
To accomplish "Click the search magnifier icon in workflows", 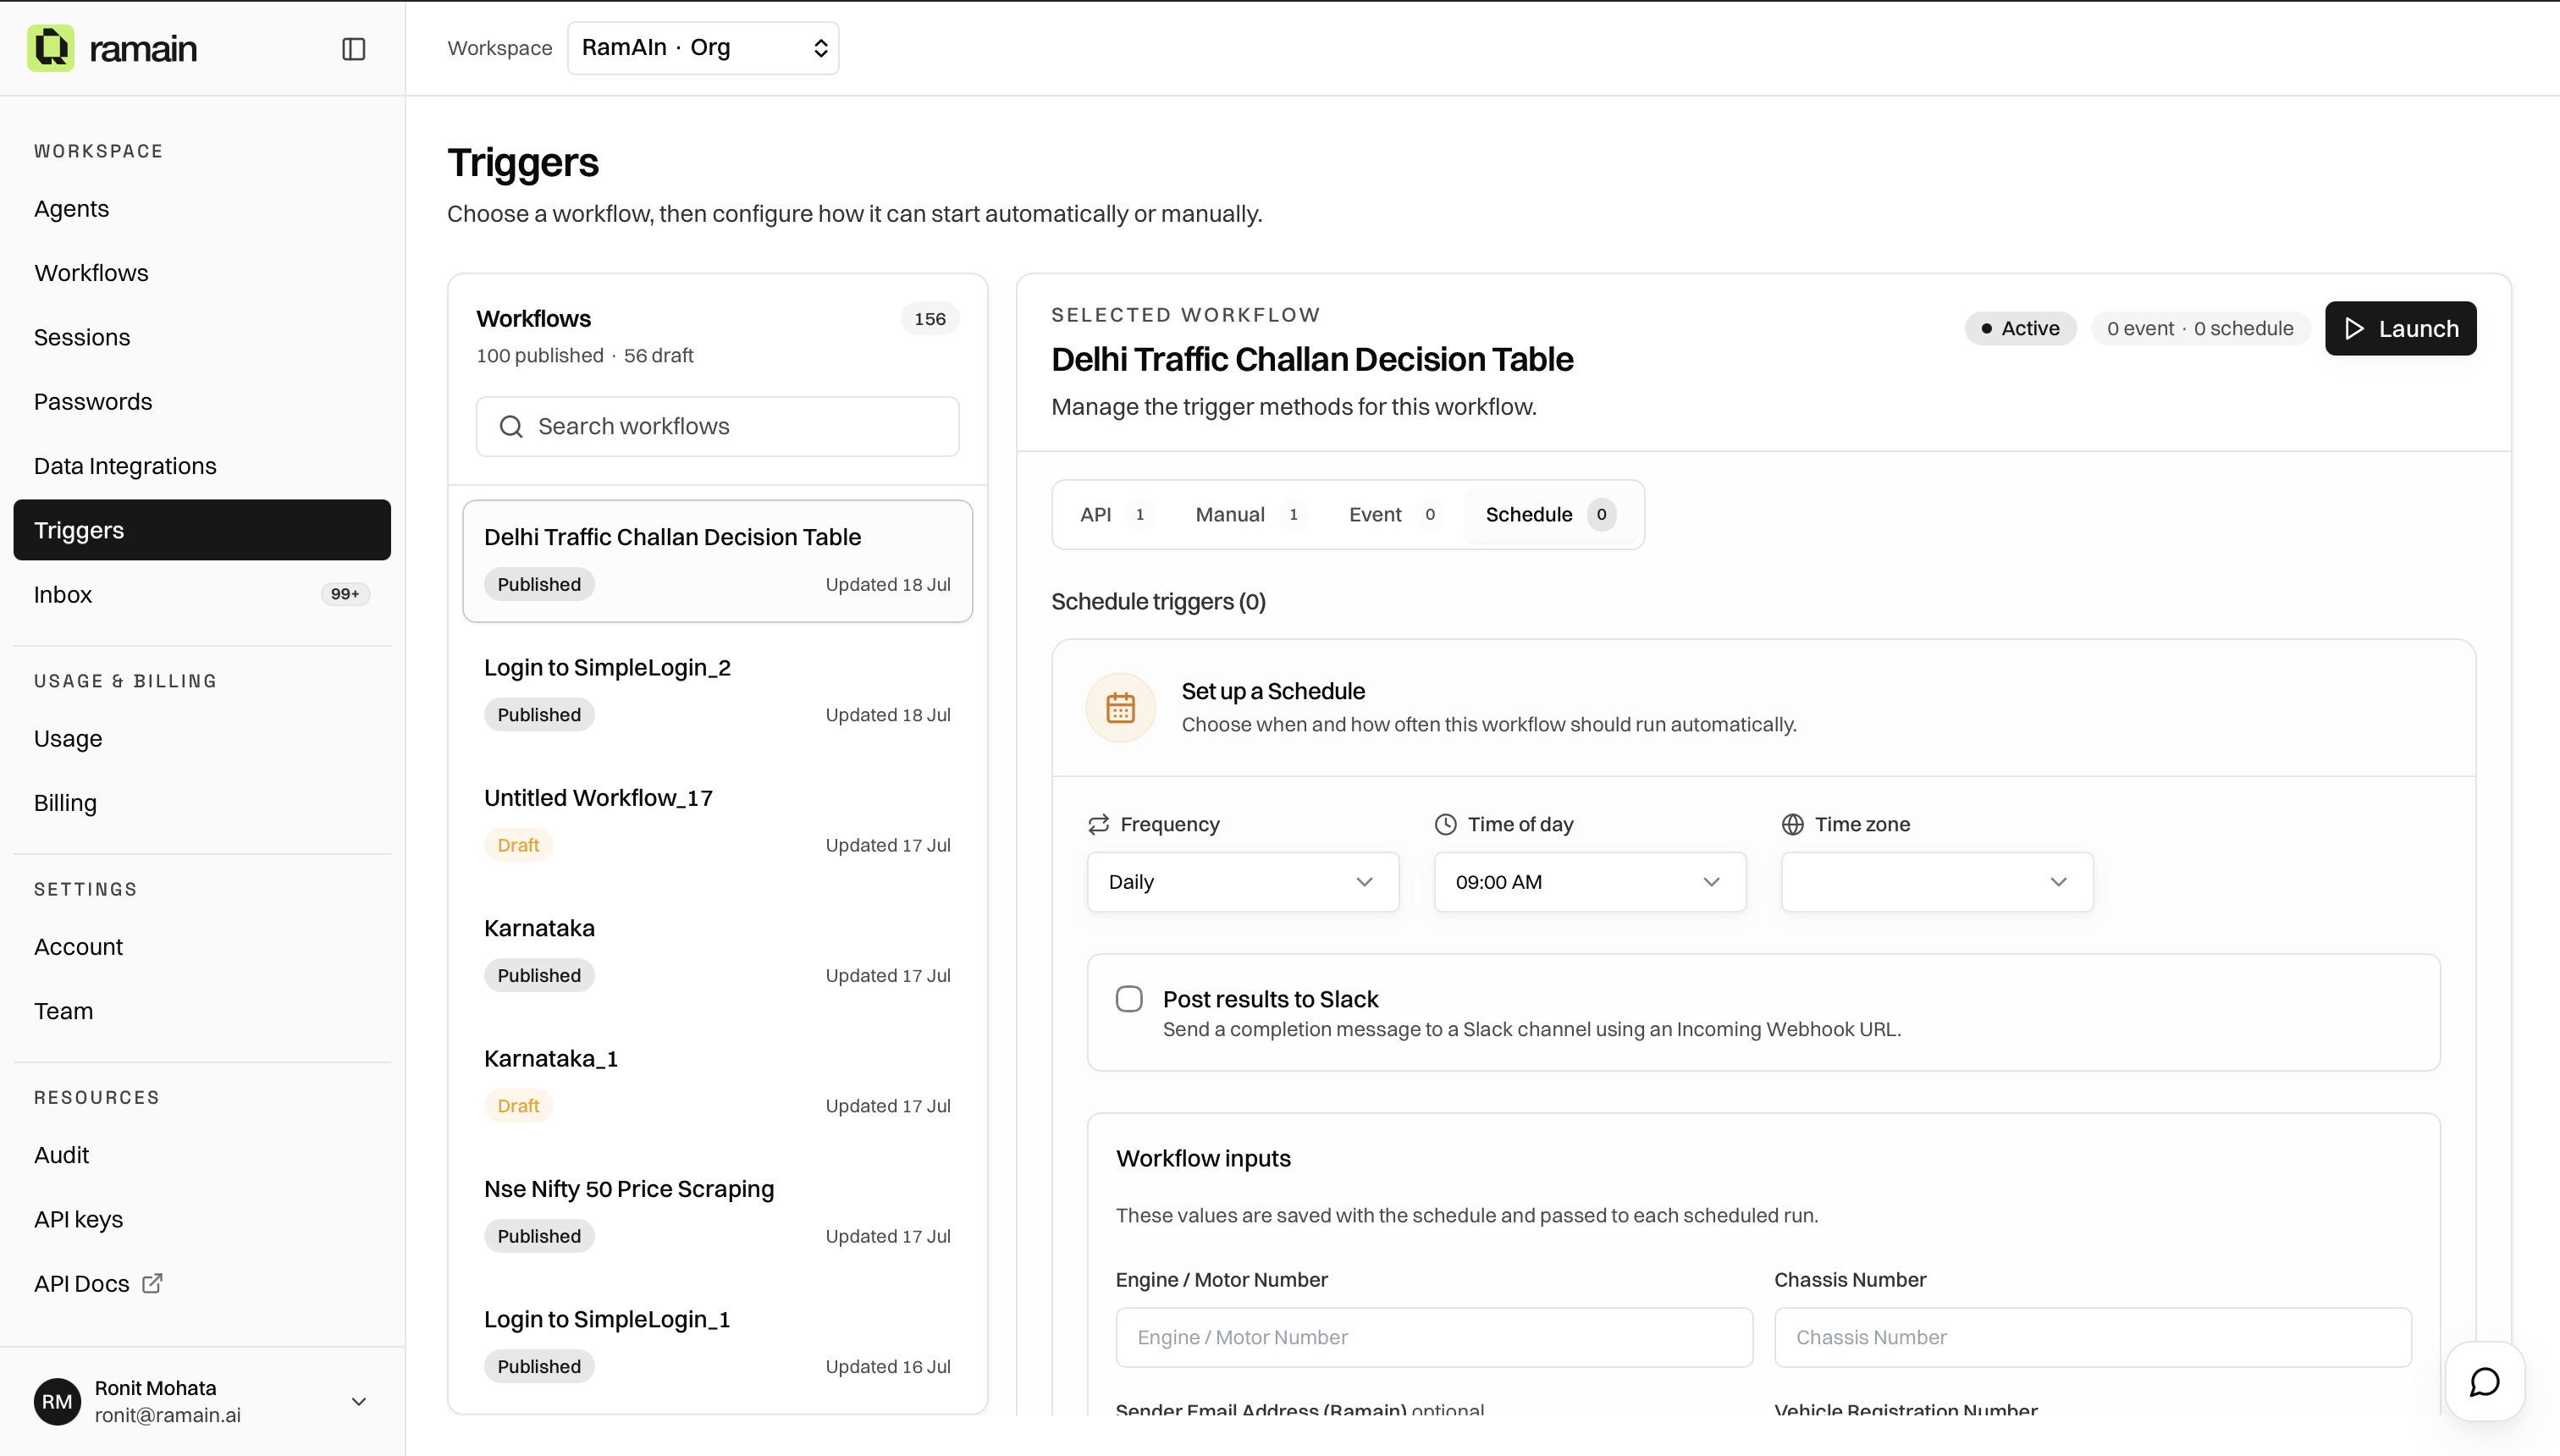I will point(511,427).
